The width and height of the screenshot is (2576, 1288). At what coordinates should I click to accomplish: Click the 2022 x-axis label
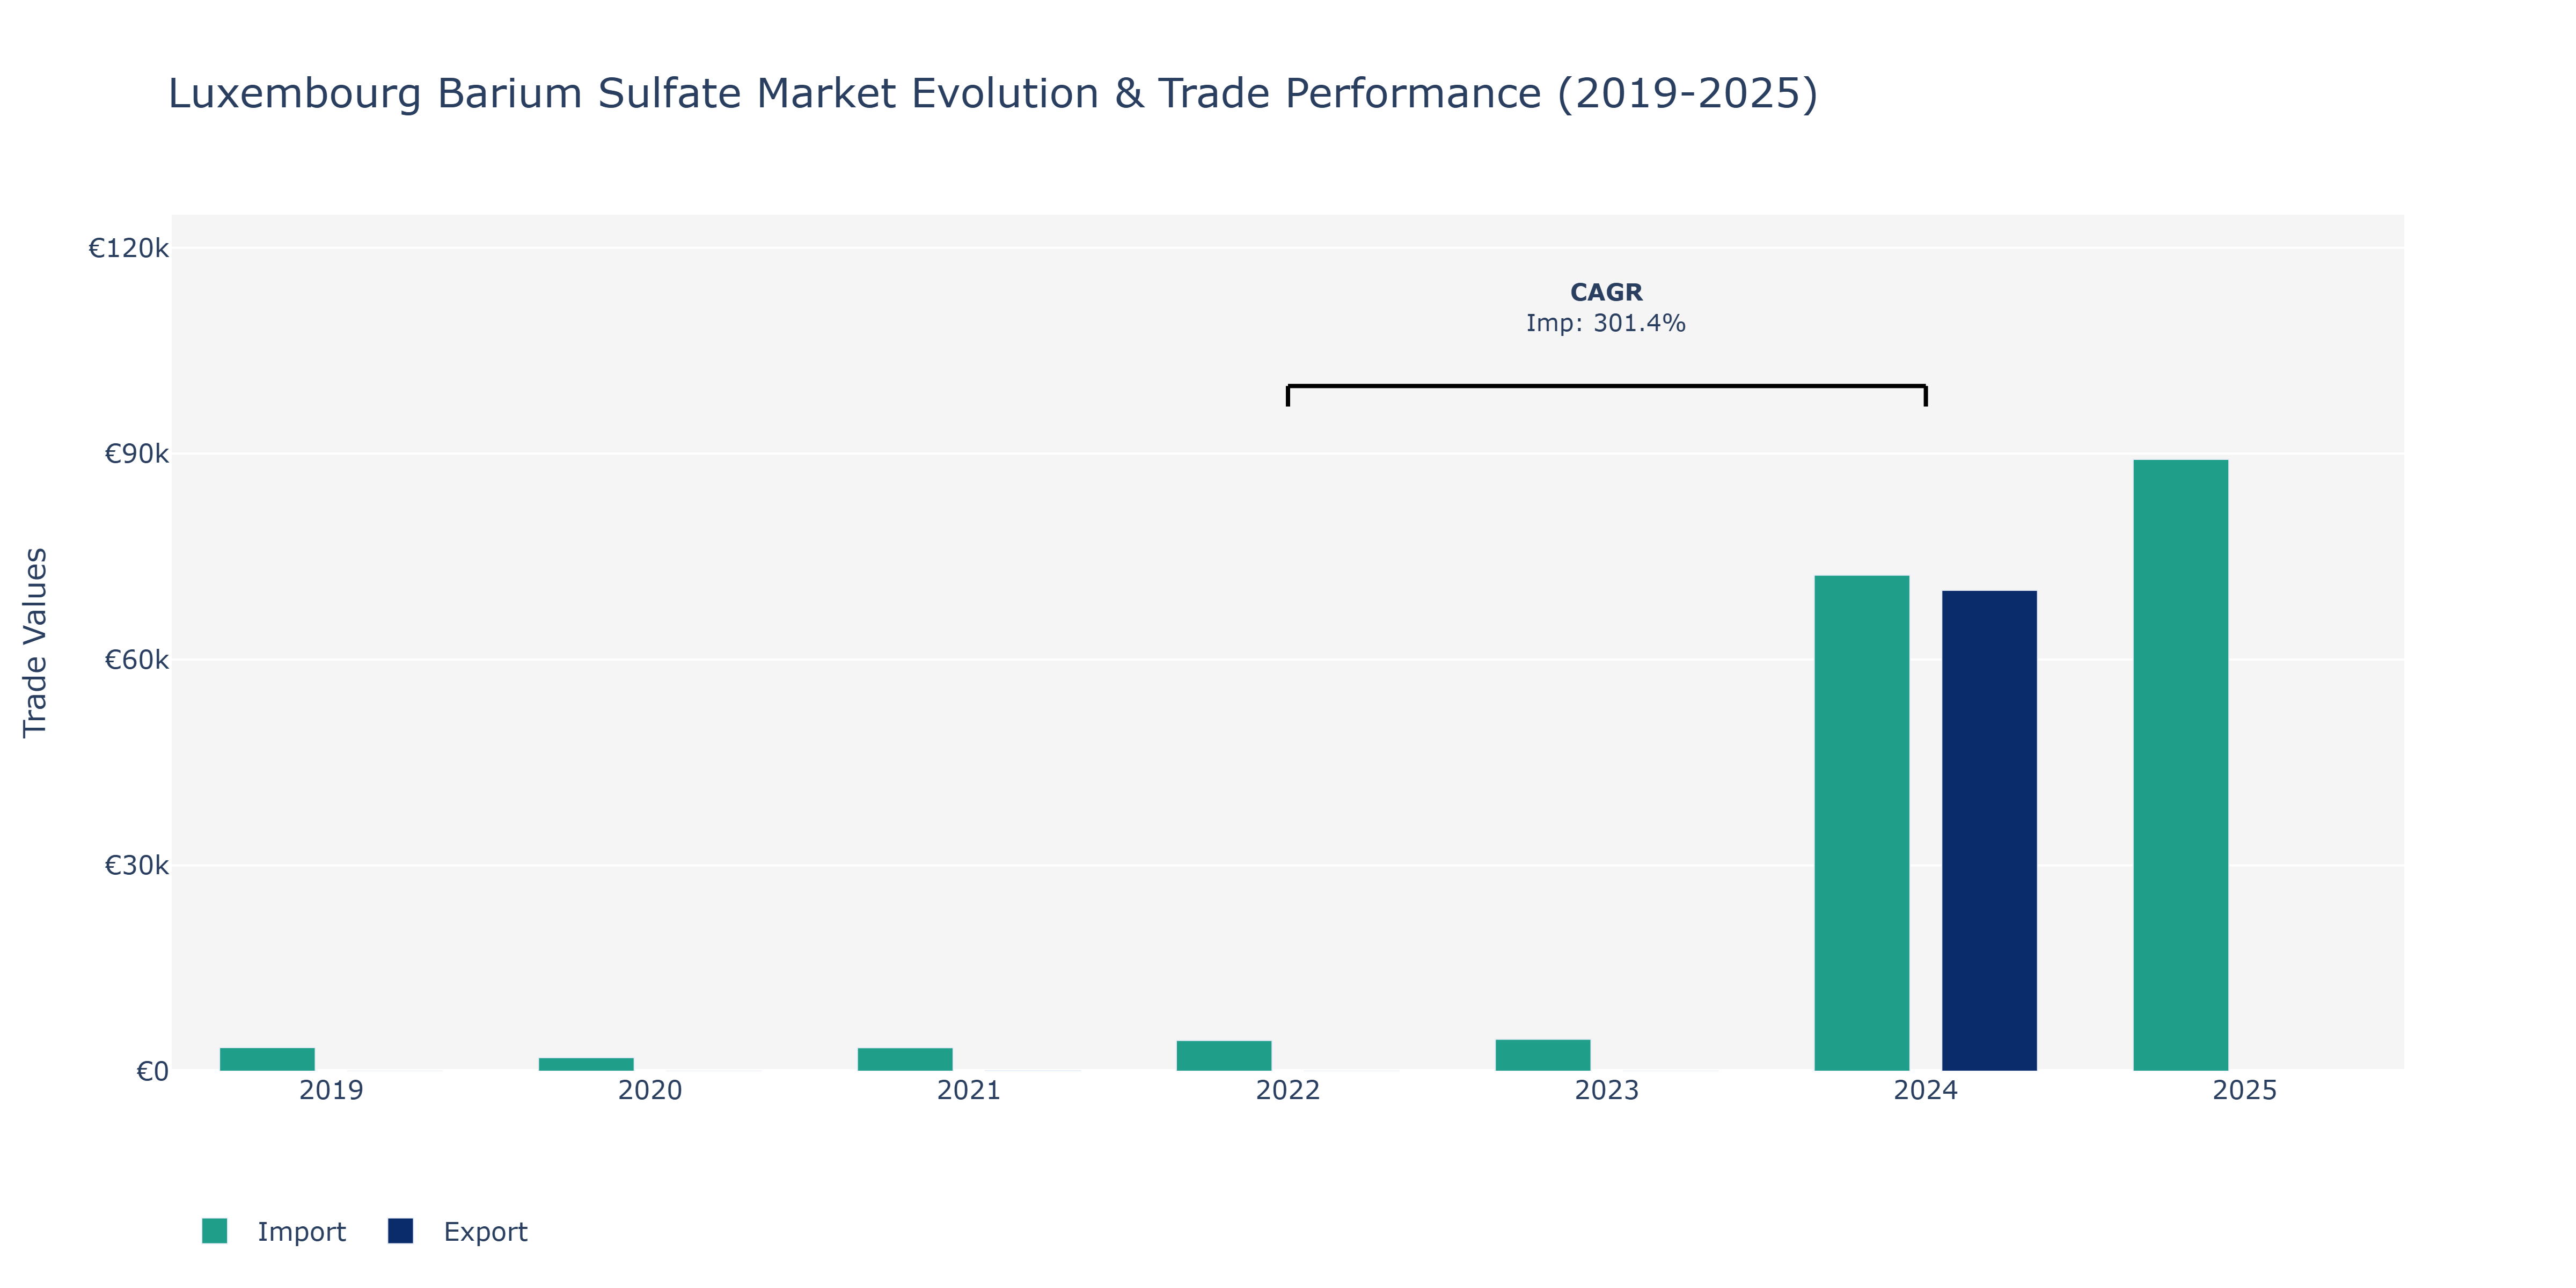point(1288,1090)
